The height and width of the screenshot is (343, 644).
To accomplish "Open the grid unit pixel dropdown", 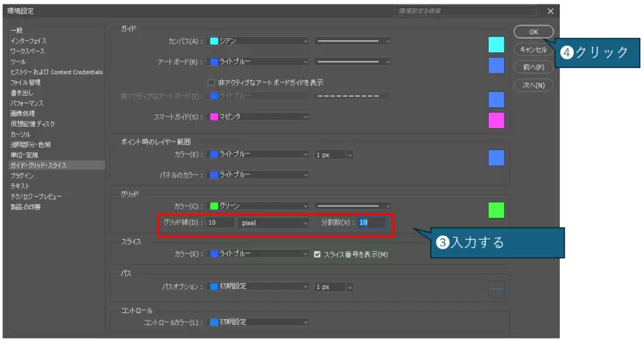I will 274,222.
